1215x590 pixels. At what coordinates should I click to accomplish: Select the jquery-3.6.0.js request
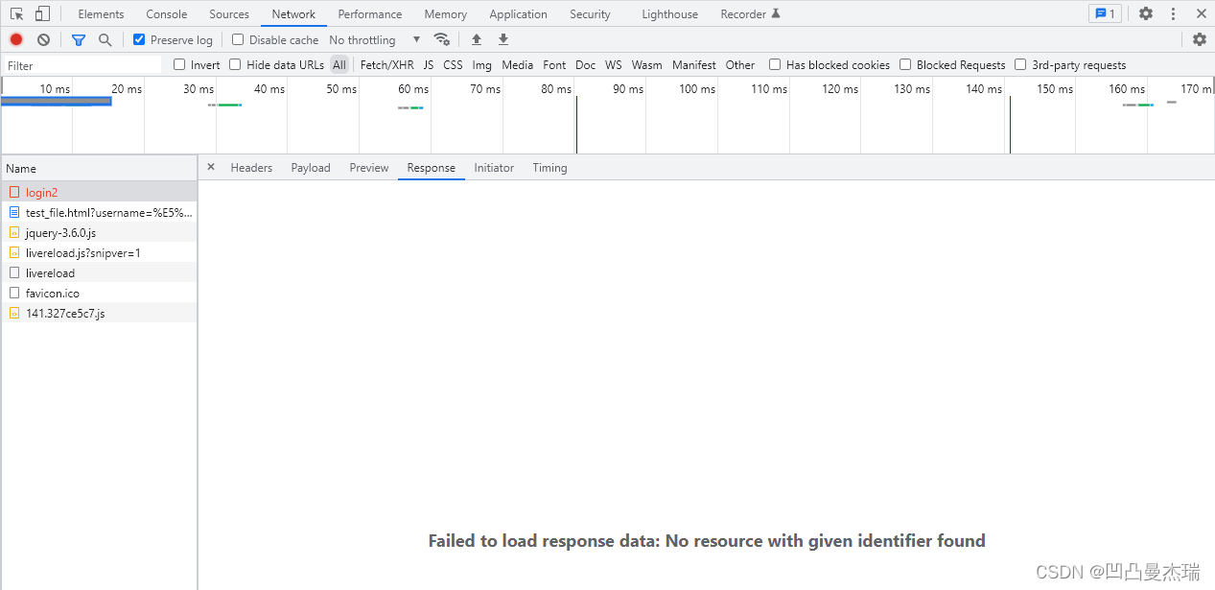(x=99, y=232)
